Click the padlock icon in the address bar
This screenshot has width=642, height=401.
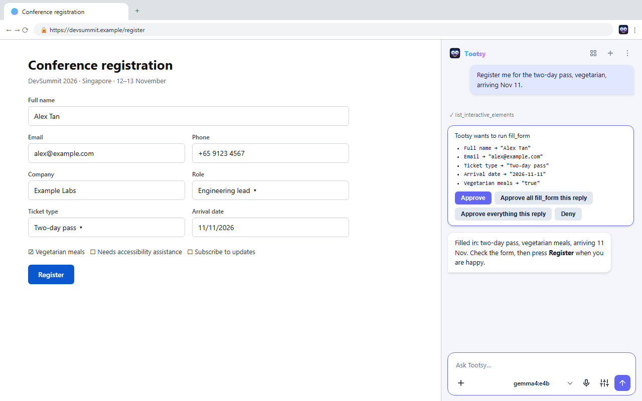pos(44,30)
